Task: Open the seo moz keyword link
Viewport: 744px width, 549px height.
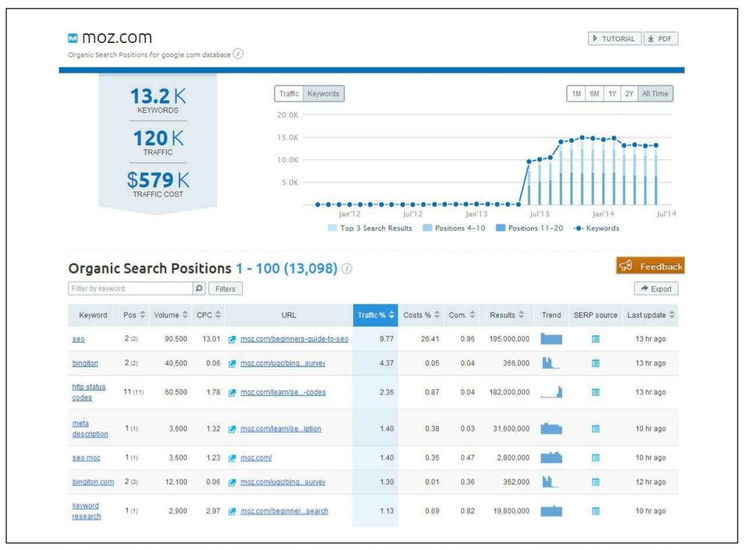Action: 86,458
